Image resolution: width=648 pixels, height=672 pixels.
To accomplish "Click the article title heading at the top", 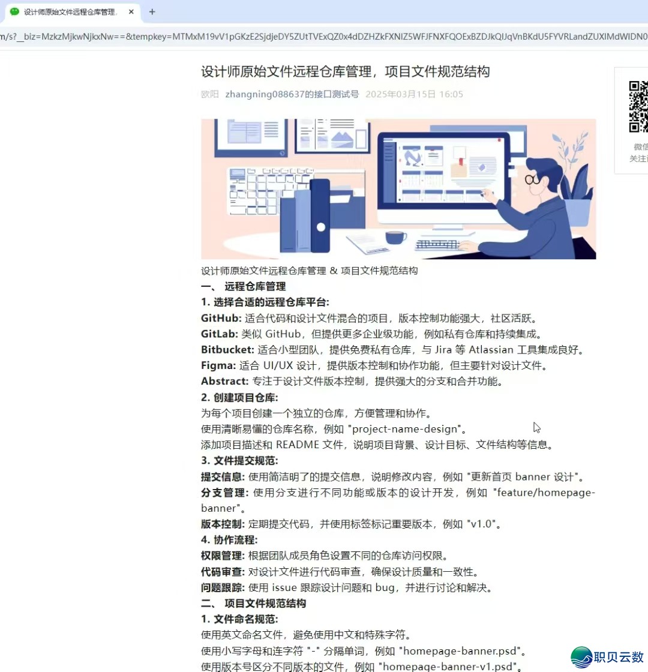I will [x=345, y=72].
